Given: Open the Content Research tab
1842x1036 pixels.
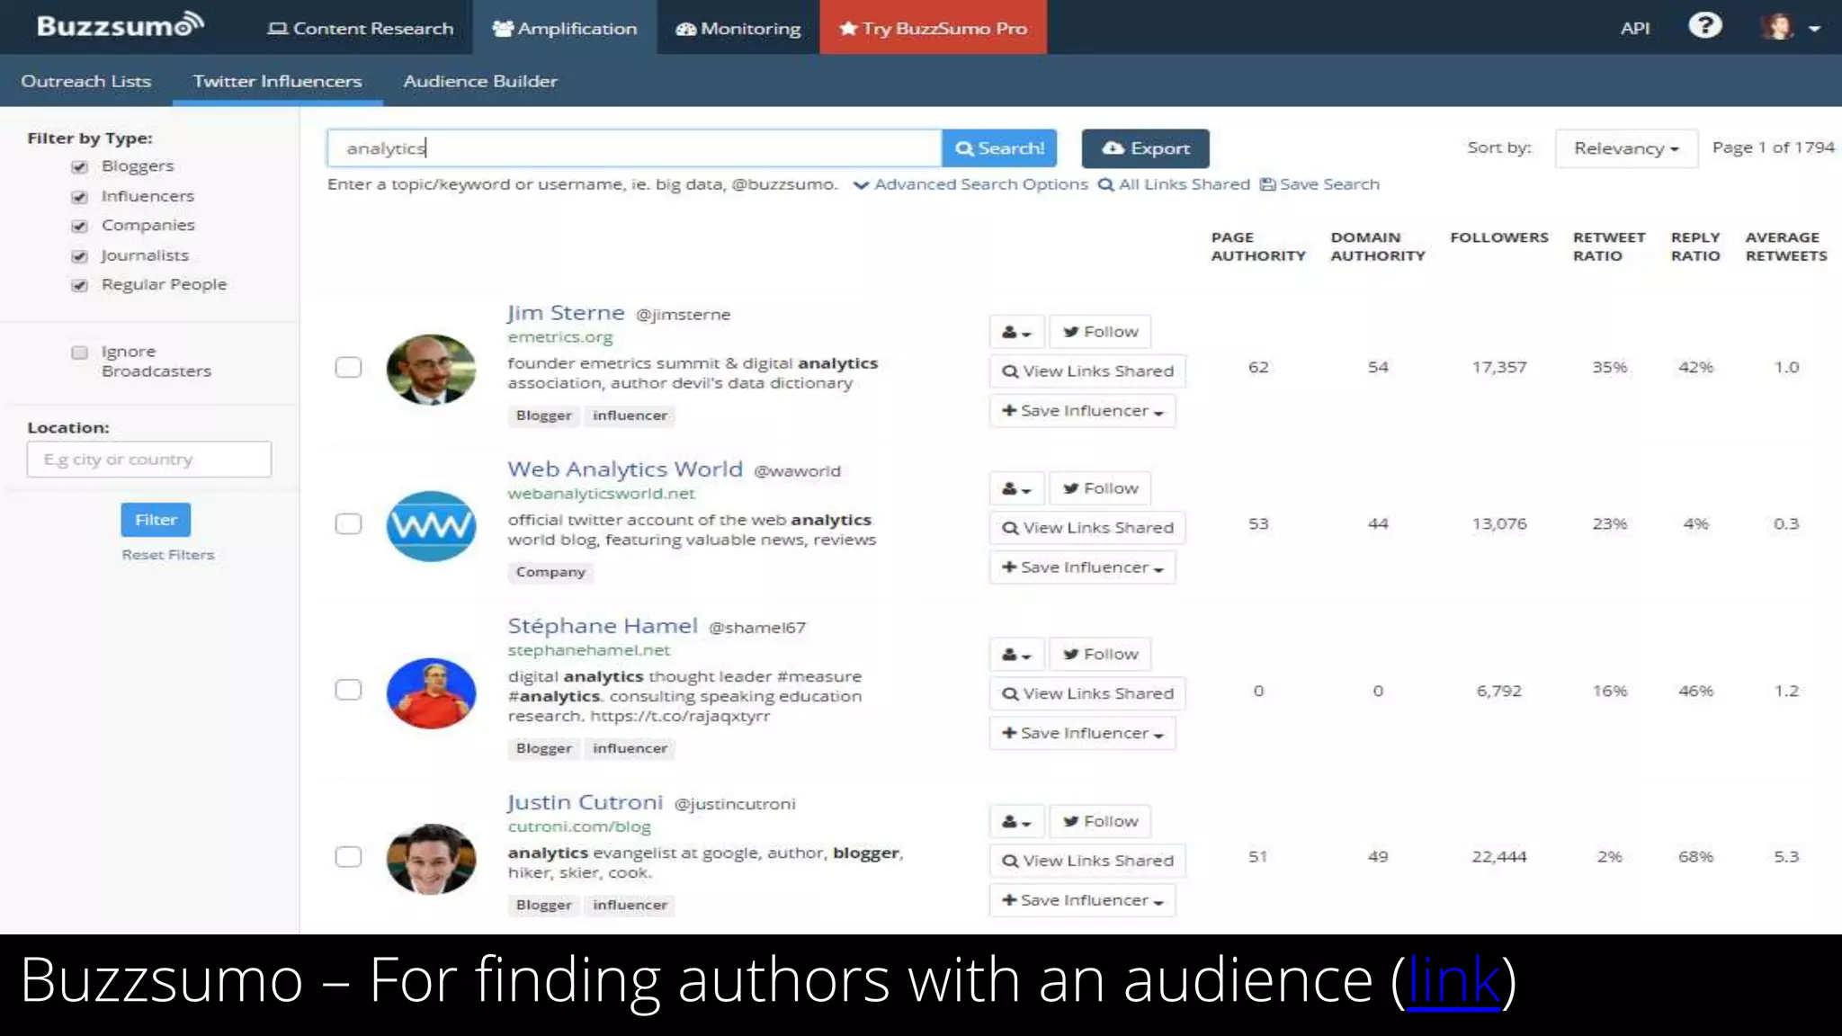Looking at the screenshot, I should [361, 28].
